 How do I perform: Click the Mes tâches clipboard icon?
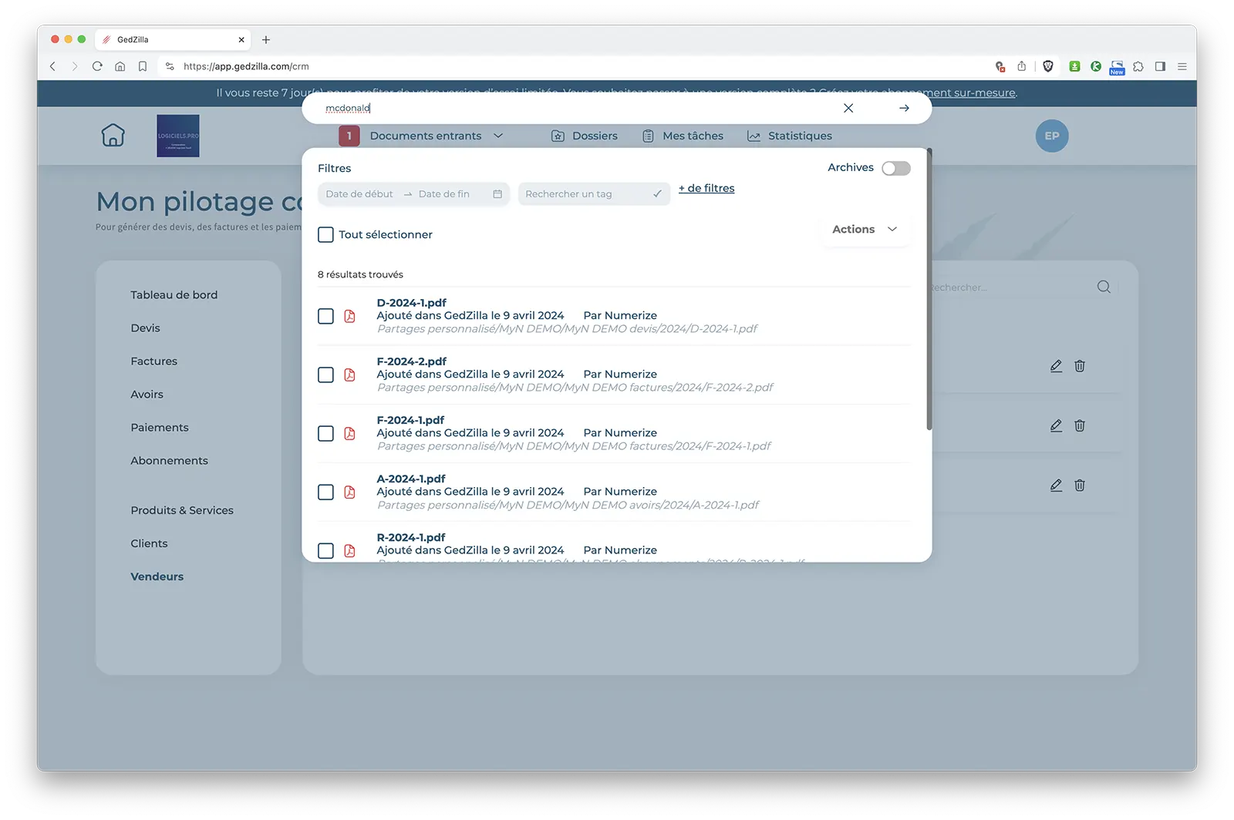tap(648, 136)
